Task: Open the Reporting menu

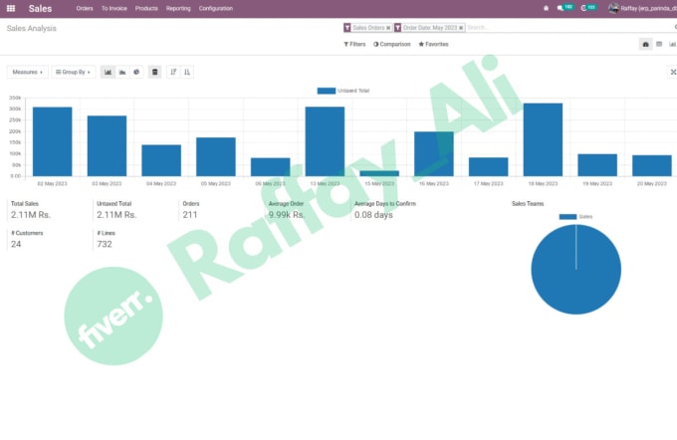Action: point(178,8)
